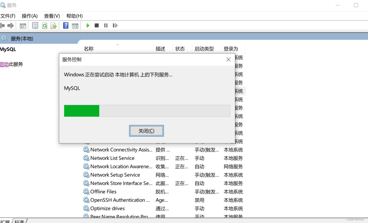Viewport: 368px width, 223px height.
Task: Open the 帮助(H) menu
Action: pyautogui.click(x=74, y=16)
